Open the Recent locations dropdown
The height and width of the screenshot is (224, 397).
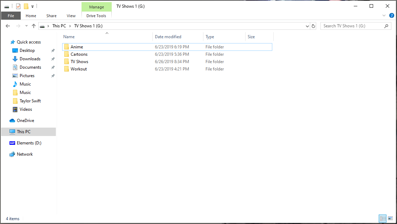26,26
